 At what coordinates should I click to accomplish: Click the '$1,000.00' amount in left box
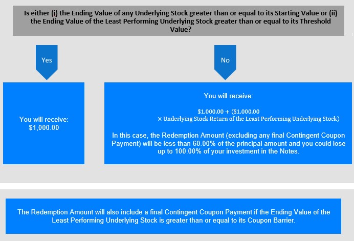click(x=44, y=127)
